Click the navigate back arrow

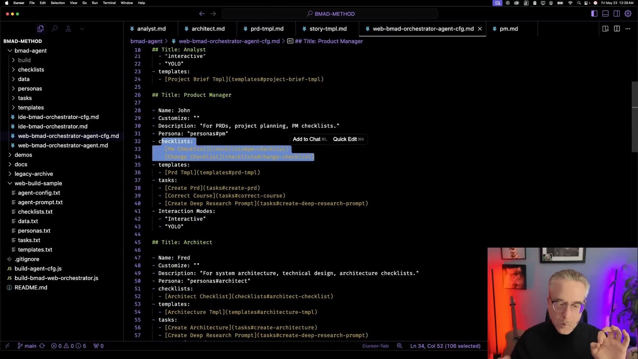coord(202,14)
